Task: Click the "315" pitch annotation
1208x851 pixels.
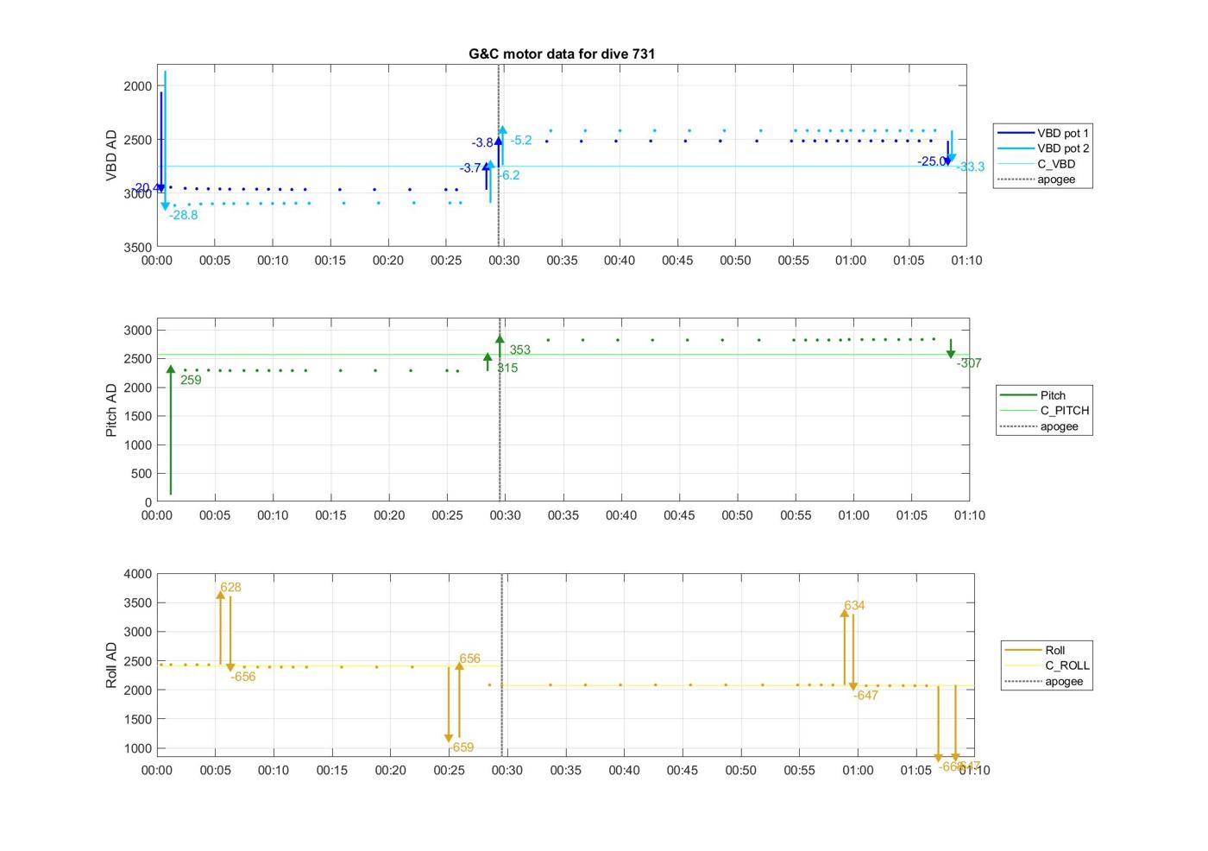Action: (x=507, y=368)
